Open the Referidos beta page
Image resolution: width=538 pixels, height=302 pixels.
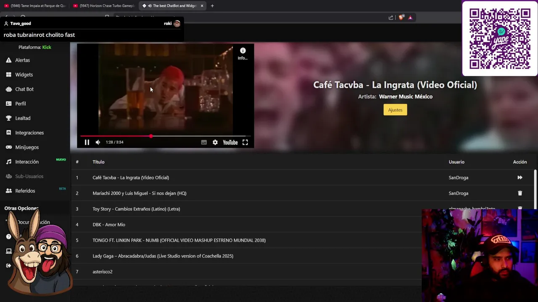(25, 191)
